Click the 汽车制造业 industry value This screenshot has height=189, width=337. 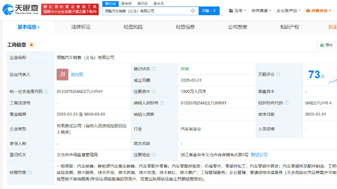tap(191, 129)
